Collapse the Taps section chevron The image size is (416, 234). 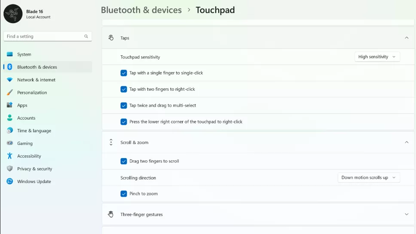coord(407,38)
